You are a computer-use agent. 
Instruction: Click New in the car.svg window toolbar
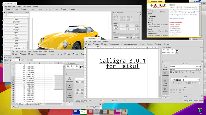(7, 9)
